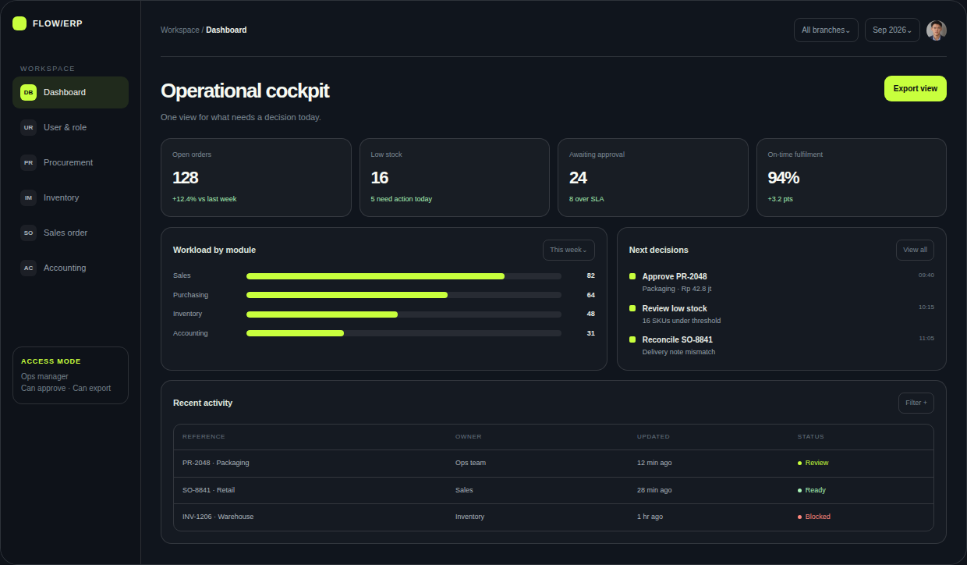The height and width of the screenshot is (565, 967).
Task: Select the PR-2048 · Packaging row
Action: click(x=554, y=463)
